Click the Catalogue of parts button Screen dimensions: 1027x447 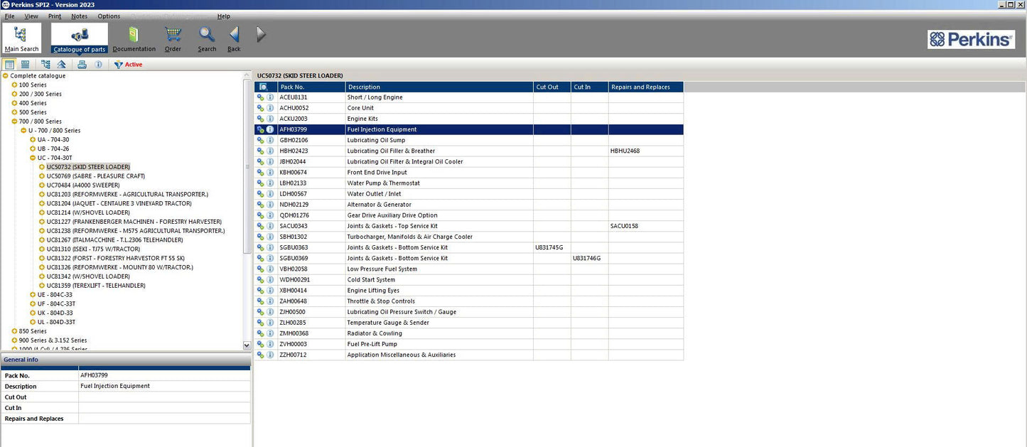click(79, 37)
